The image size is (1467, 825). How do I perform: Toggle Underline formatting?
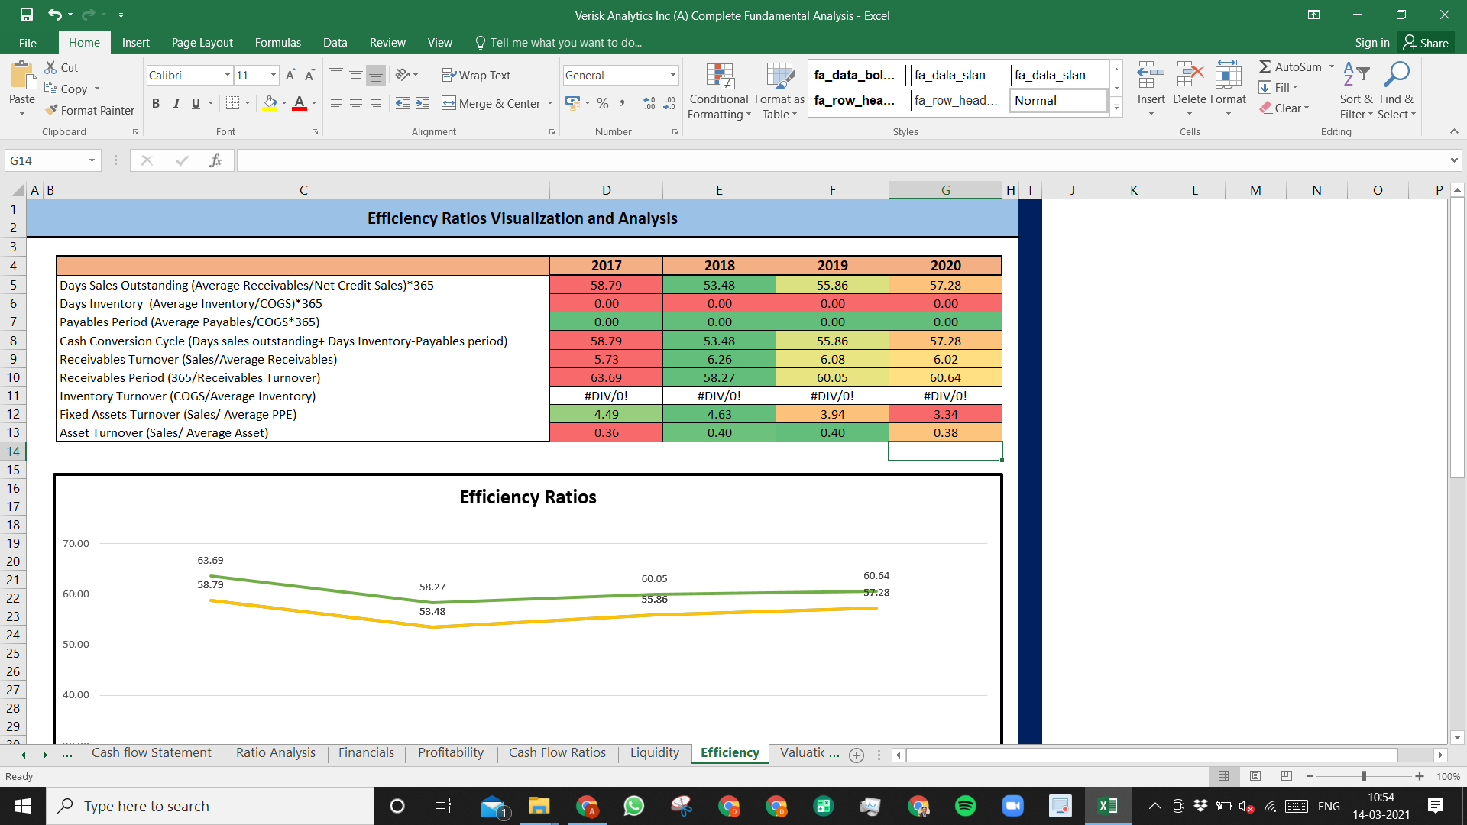coord(196,103)
